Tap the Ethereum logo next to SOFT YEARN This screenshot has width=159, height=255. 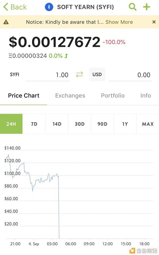(x=49, y=7)
